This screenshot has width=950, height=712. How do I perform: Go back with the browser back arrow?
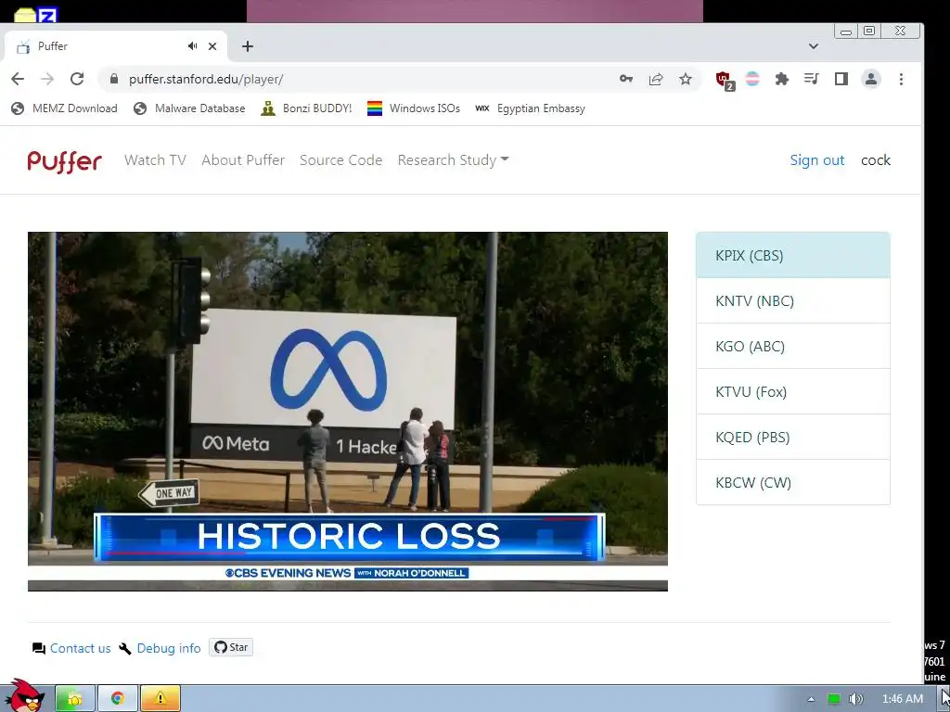coord(18,79)
